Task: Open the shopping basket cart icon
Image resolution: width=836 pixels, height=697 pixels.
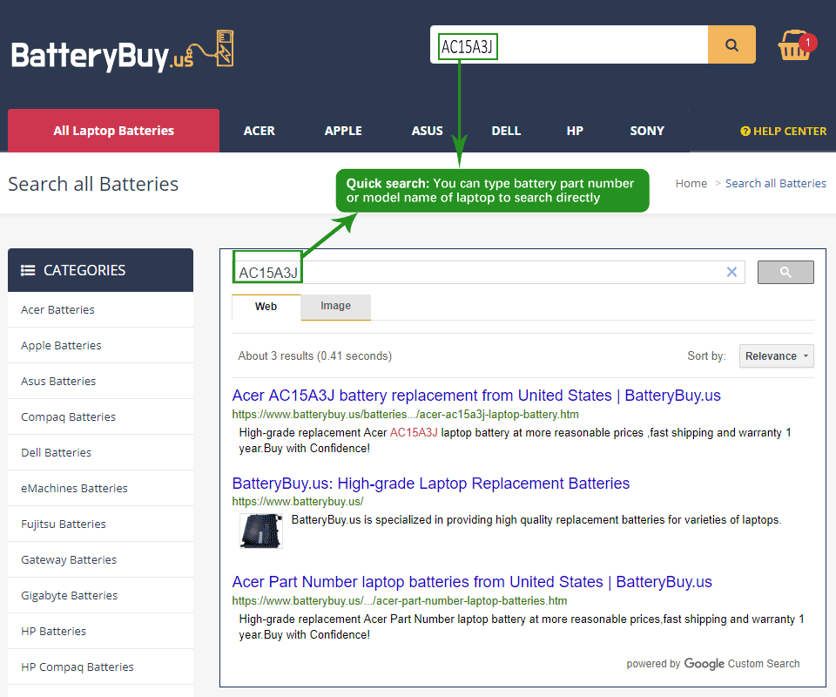Action: (x=795, y=46)
